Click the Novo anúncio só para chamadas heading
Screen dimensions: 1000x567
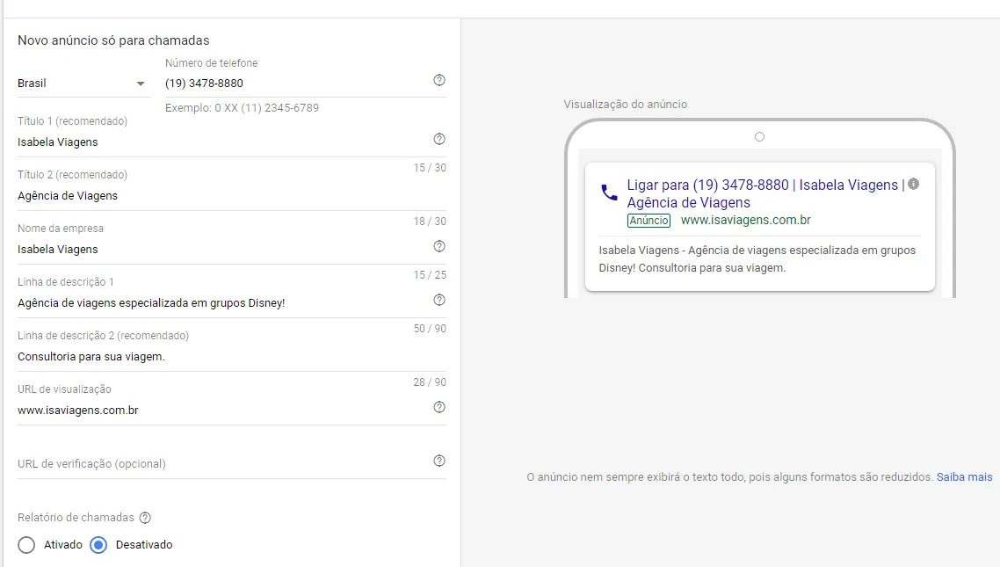[x=113, y=40]
